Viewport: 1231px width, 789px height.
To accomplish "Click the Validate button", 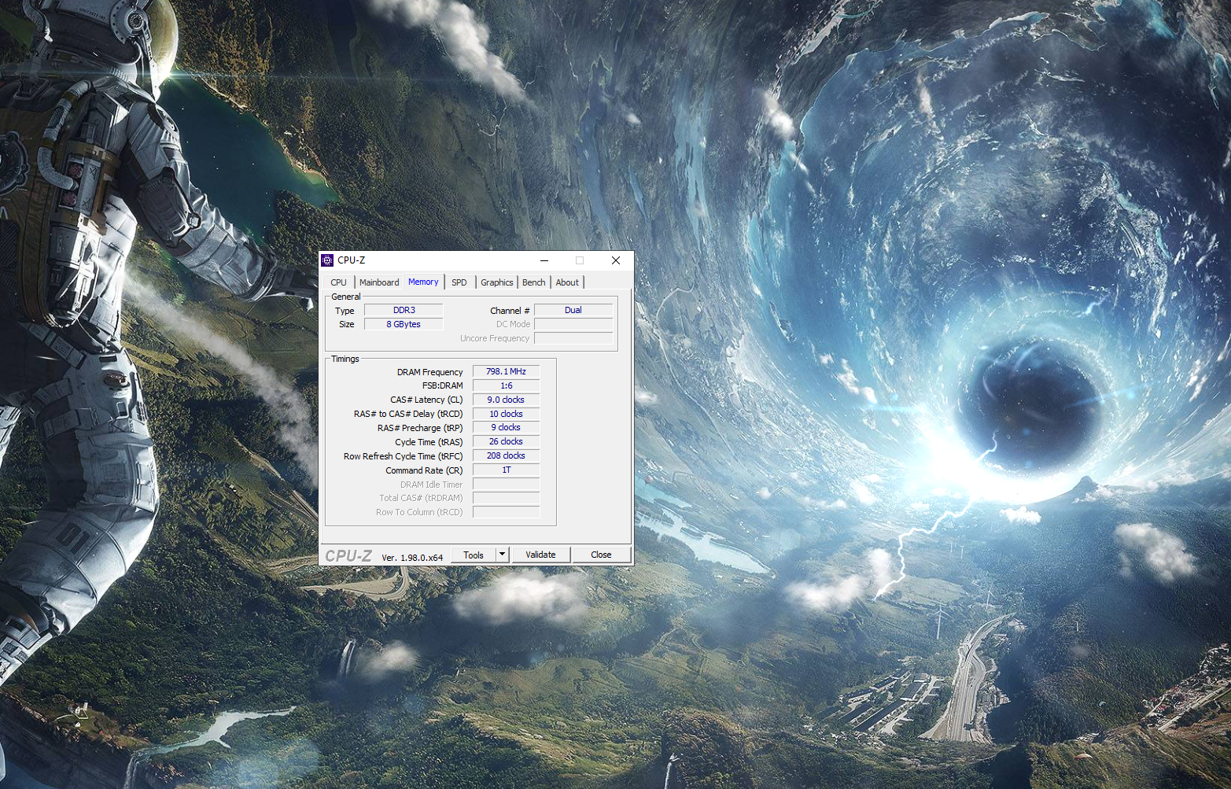I will (x=540, y=555).
